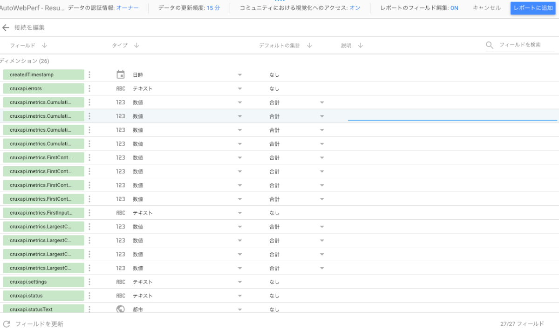
Task: Click the キャンセル button
Action: (487, 8)
